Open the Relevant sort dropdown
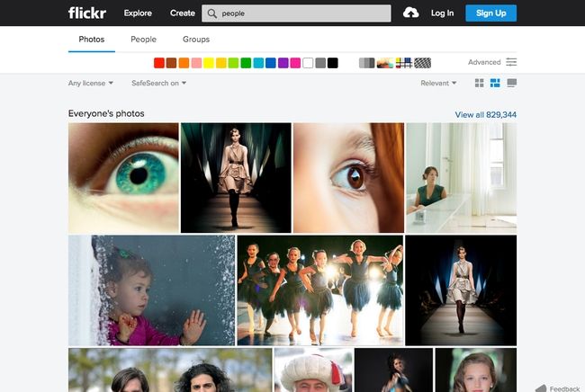This screenshot has width=585, height=392. (x=438, y=84)
